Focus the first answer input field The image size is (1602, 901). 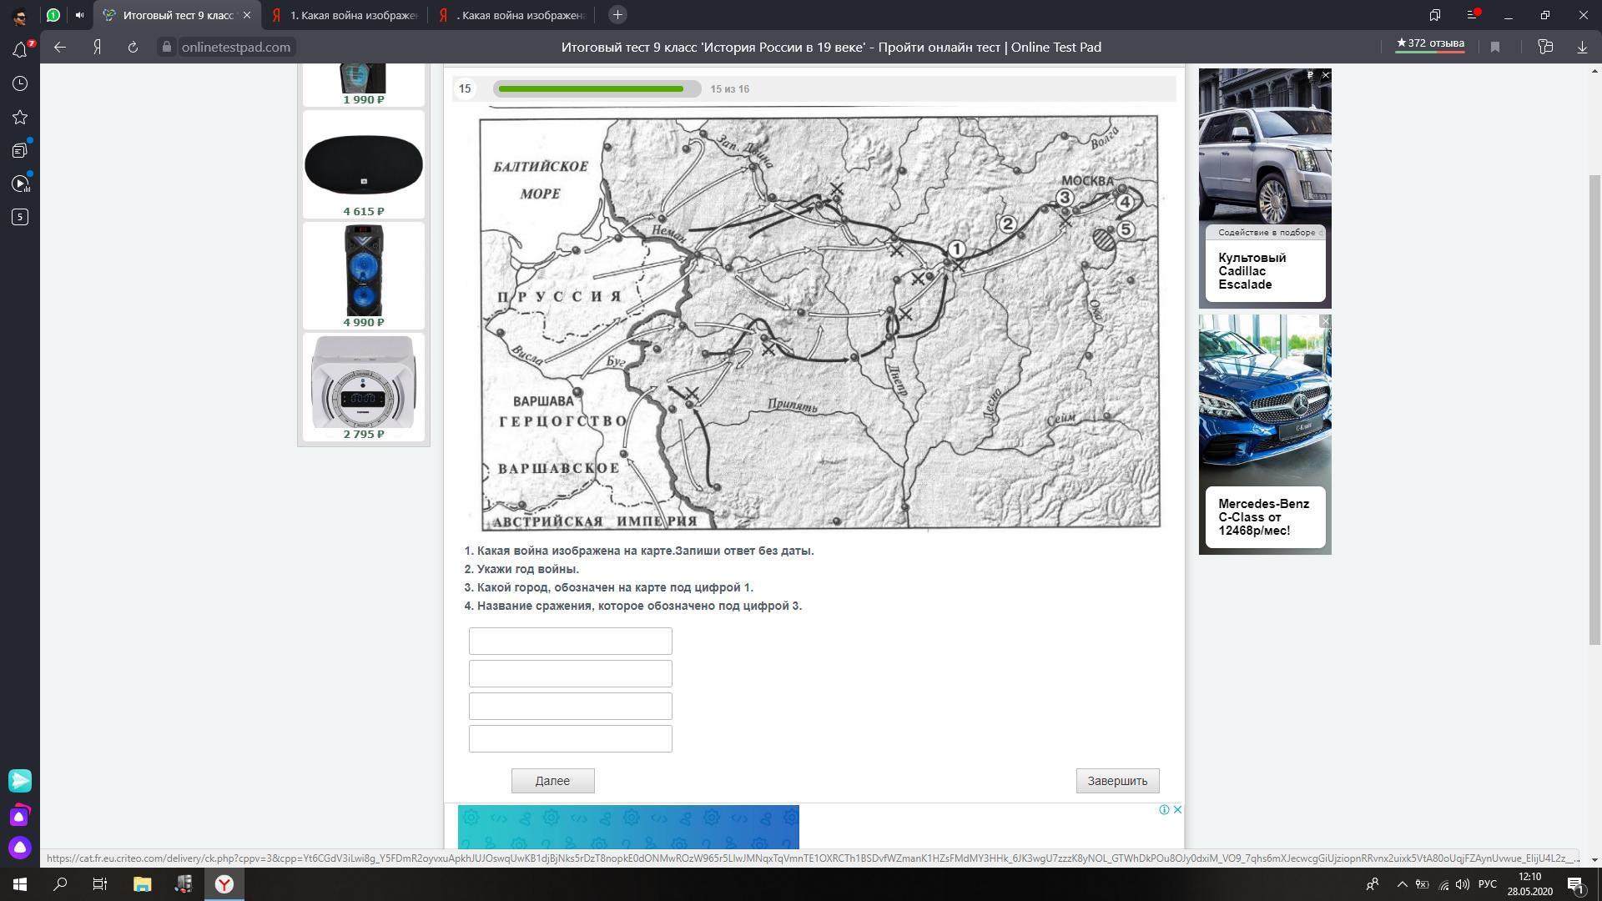[x=570, y=641]
